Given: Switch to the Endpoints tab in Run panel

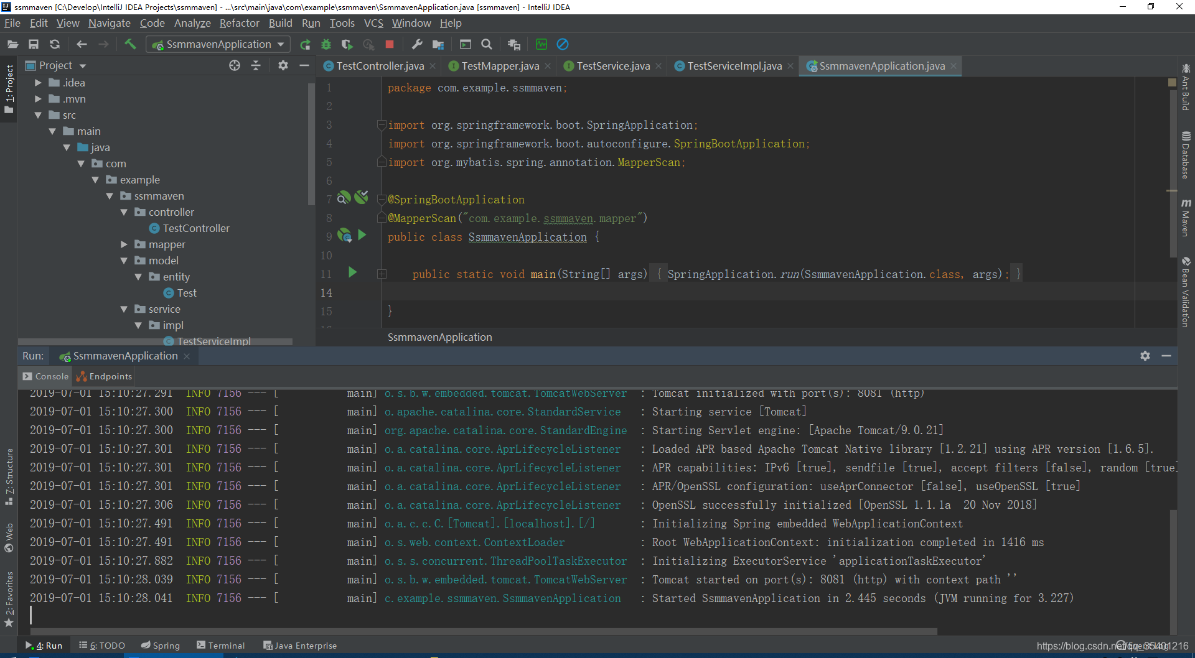Looking at the screenshot, I should [x=104, y=376].
